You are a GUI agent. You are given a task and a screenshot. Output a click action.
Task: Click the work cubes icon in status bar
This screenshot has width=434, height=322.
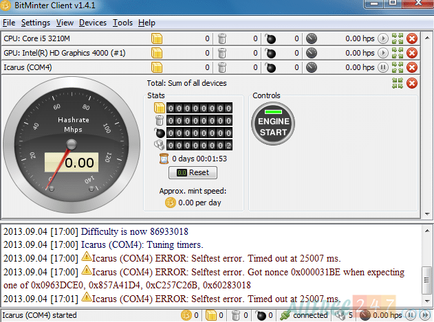click(340, 315)
